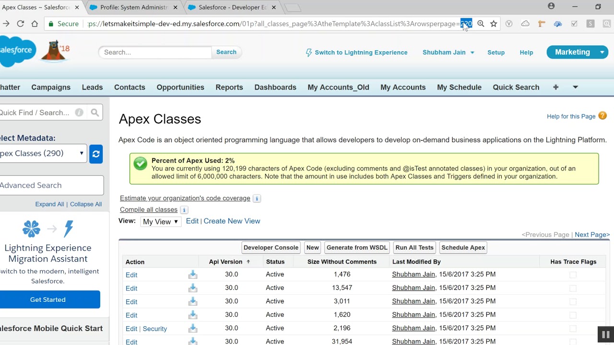Click the header Search button
Viewport: 614px width, 345px height.
(226, 52)
